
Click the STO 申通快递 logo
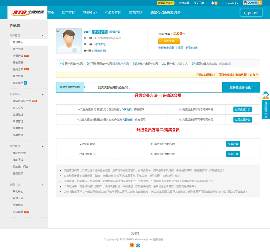pos(28,13)
